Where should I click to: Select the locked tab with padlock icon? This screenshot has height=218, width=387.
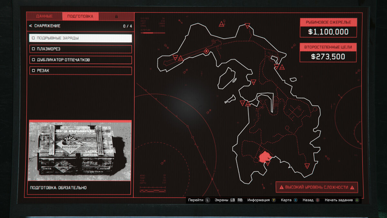coord(116,16)
